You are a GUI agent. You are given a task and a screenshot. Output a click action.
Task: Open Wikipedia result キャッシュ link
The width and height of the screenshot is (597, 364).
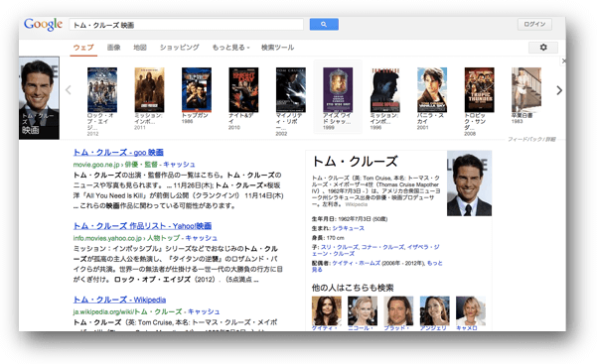pyautogui.click(x=204, y=311)
